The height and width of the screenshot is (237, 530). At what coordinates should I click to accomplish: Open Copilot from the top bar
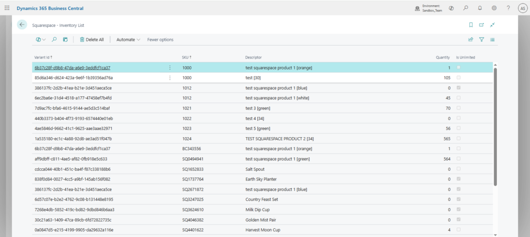tap(451, 8)
